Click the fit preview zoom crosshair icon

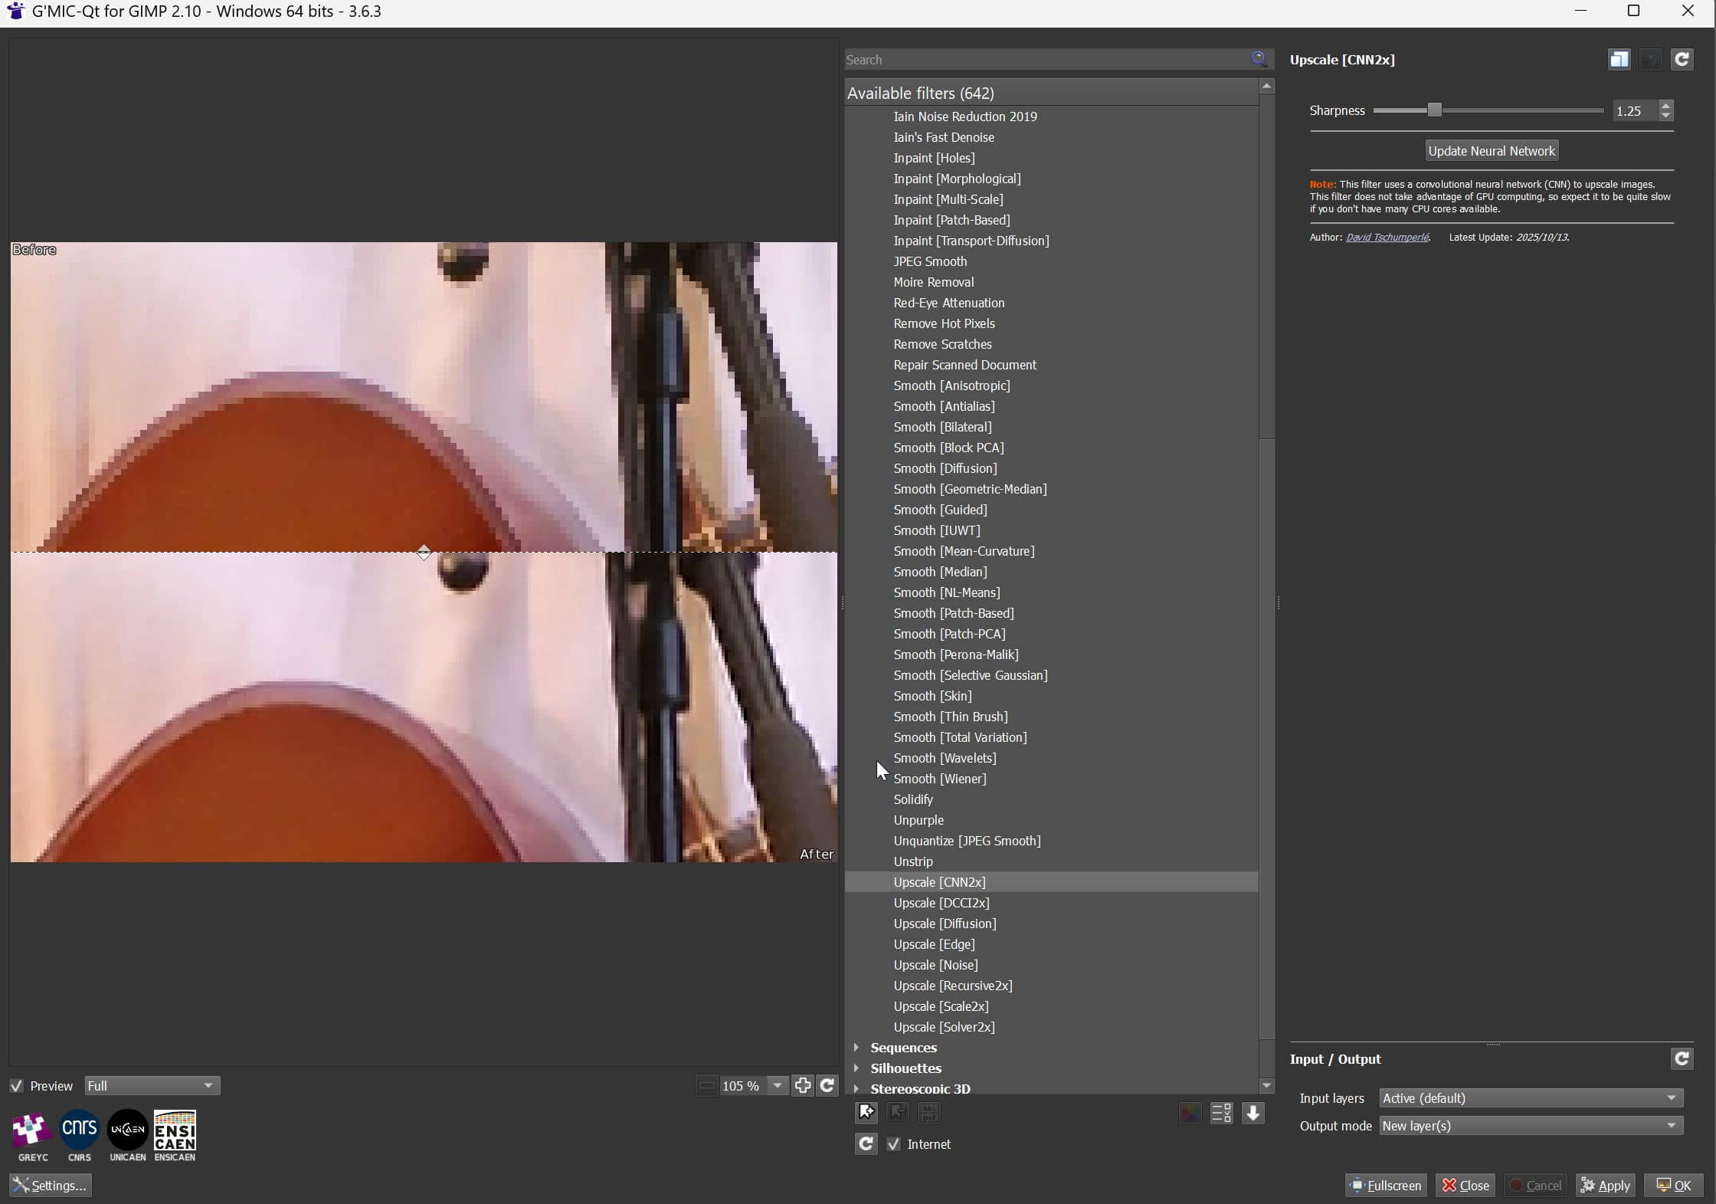[802, 1086]
